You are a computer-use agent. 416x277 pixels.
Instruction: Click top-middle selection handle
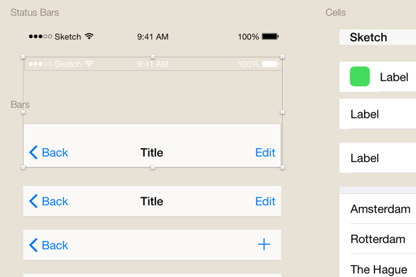point(153,57)
